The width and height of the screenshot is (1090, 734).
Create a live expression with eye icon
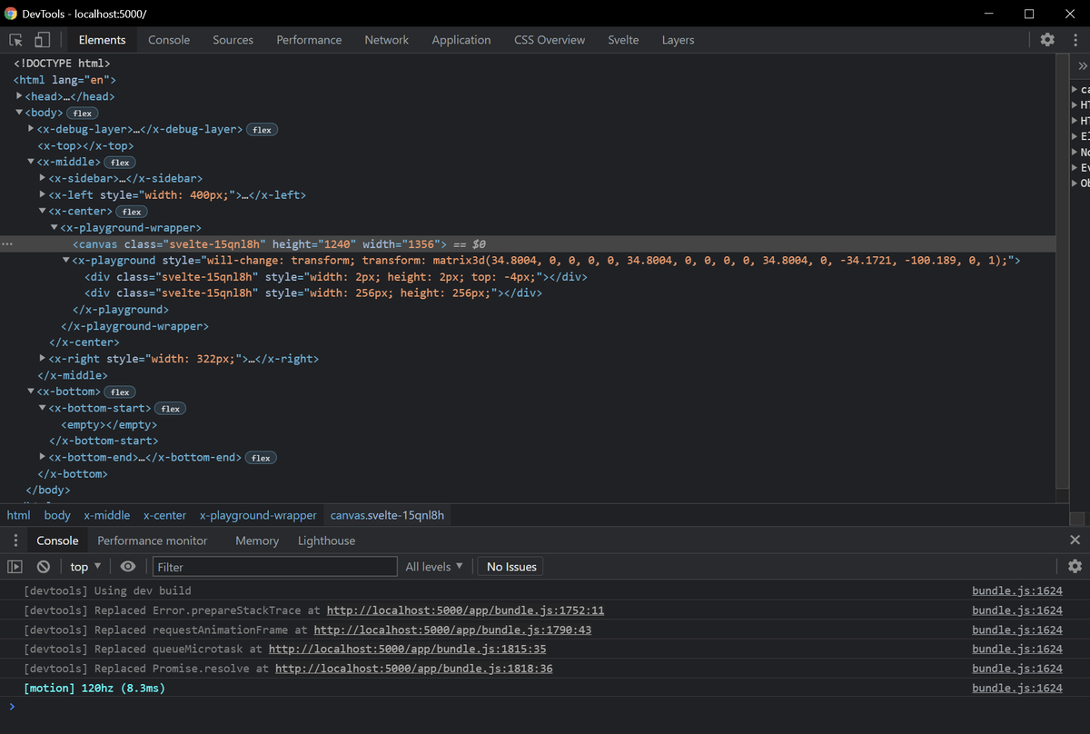(128, 567)
